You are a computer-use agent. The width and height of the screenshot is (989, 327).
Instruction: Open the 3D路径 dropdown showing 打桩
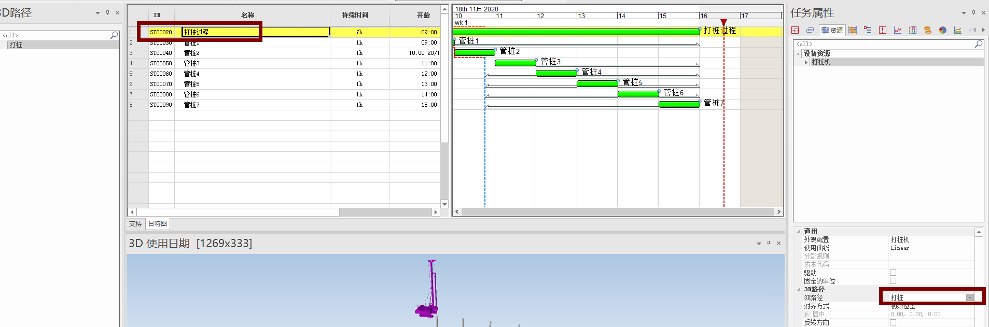click(x=969, y=297)
